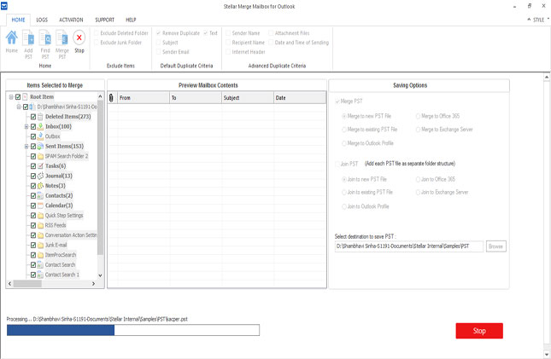Image resolution: width=551 pixels, height=359 pixels.
Task: Click the RSS Feeds folder icon
Action: pos(41,225)
